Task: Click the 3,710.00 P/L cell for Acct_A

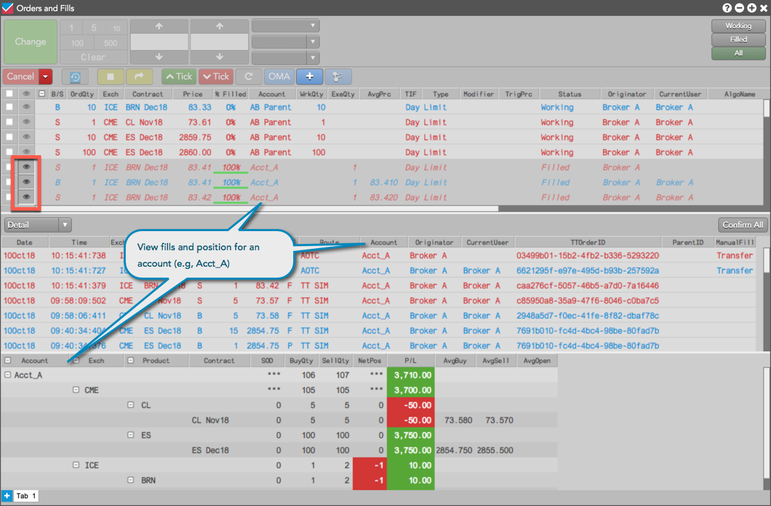Action: 411,375
